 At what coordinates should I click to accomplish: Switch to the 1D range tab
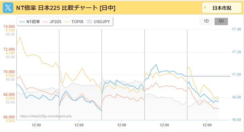206,21
